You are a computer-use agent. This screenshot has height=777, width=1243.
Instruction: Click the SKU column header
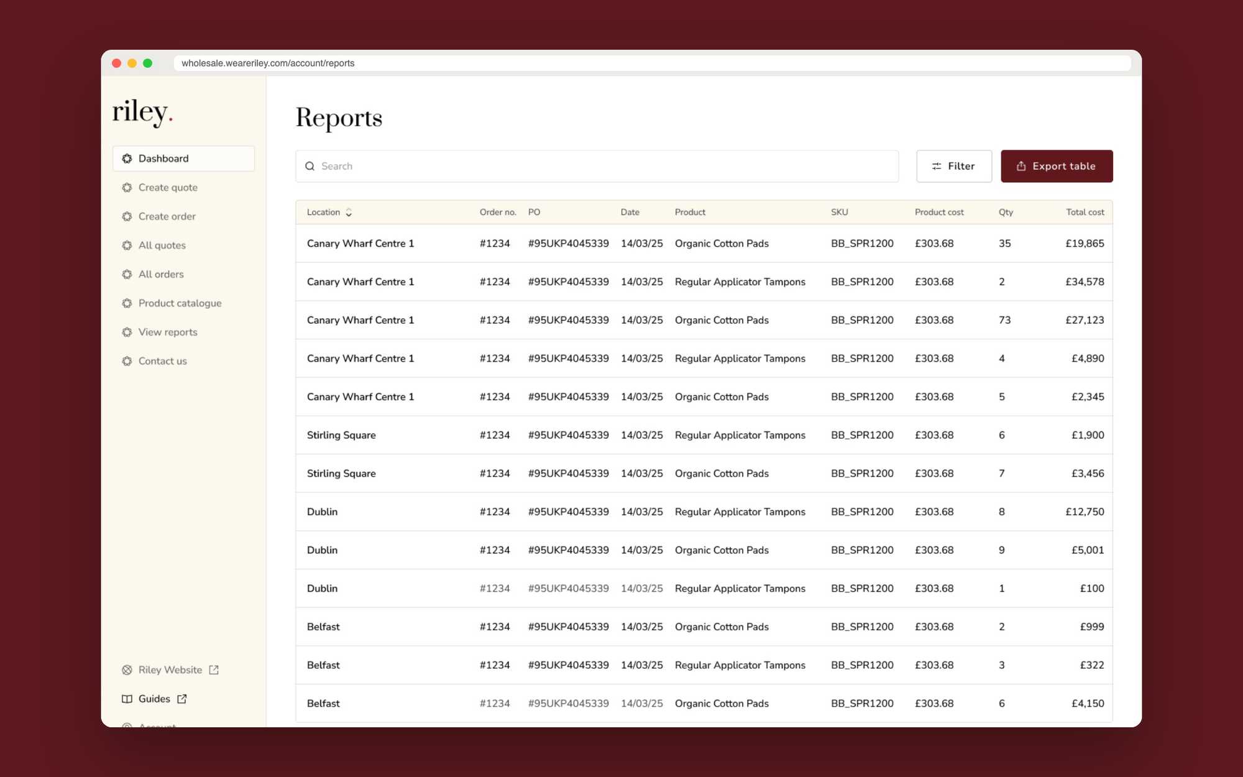click(839, 212)
